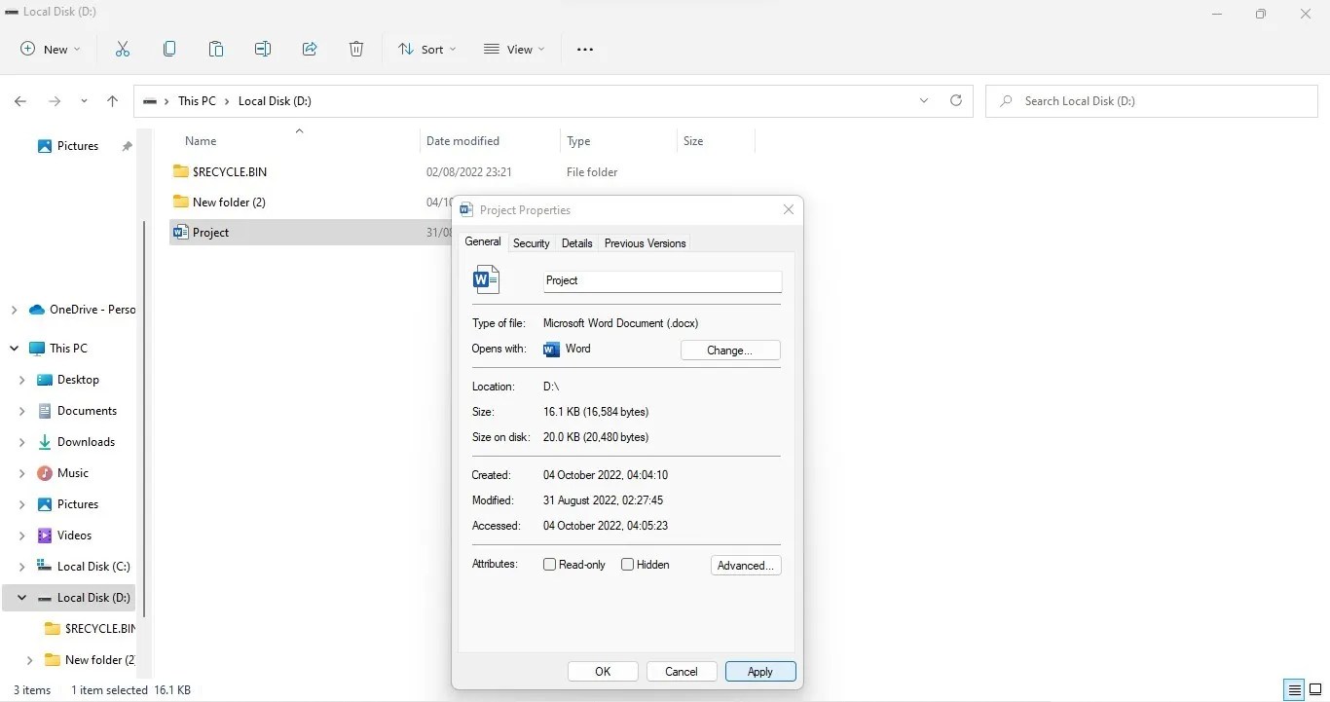Toggle details pane icon in status bar
The height and width of the screenshot is (702, 1330).
pos(1292,690)
